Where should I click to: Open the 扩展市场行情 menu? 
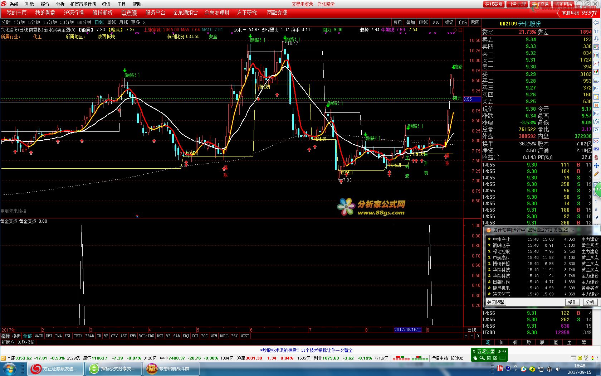pyautogui.click(x=83, y=4)
